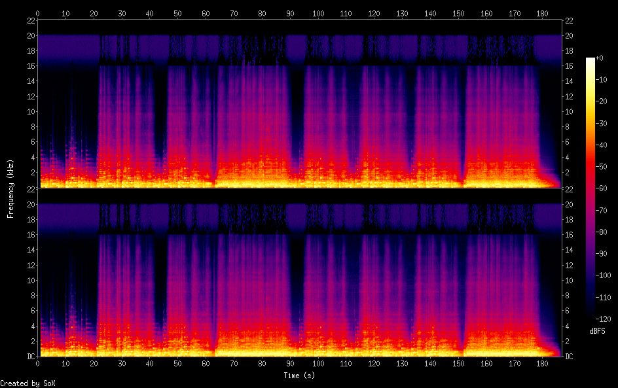
Task: Select the "-90" color scale label
Action: [602, 254]
